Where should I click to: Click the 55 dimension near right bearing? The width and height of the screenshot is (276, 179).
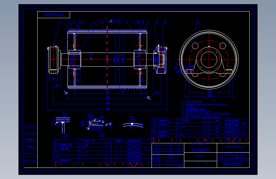tap(157, 92)
